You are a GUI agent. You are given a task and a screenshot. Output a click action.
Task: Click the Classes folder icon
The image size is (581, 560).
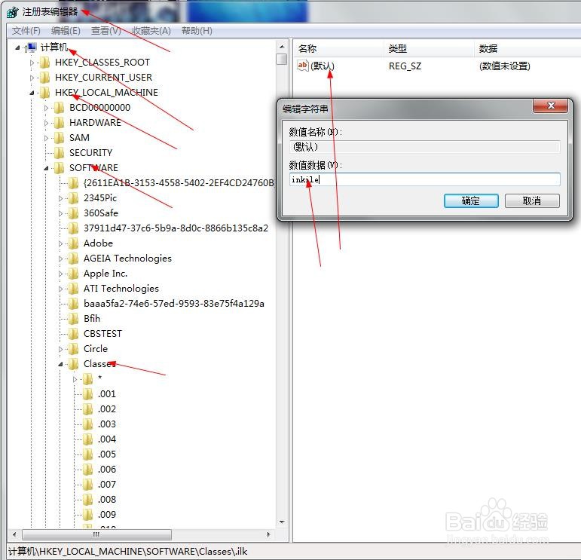point(74,364)
